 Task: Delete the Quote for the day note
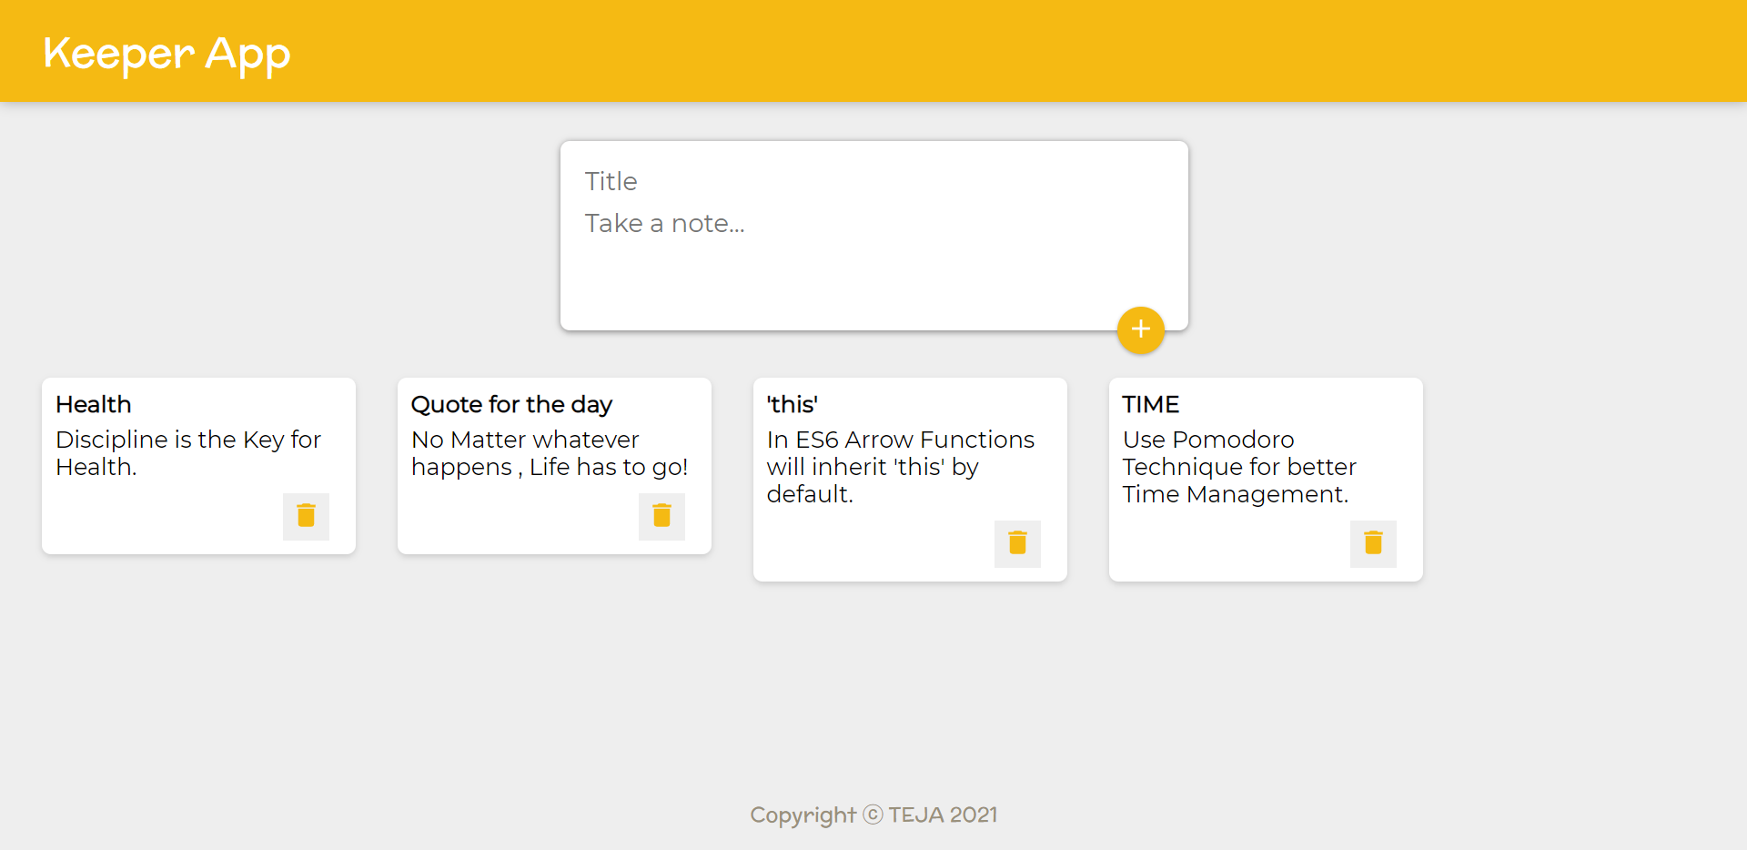661,516
